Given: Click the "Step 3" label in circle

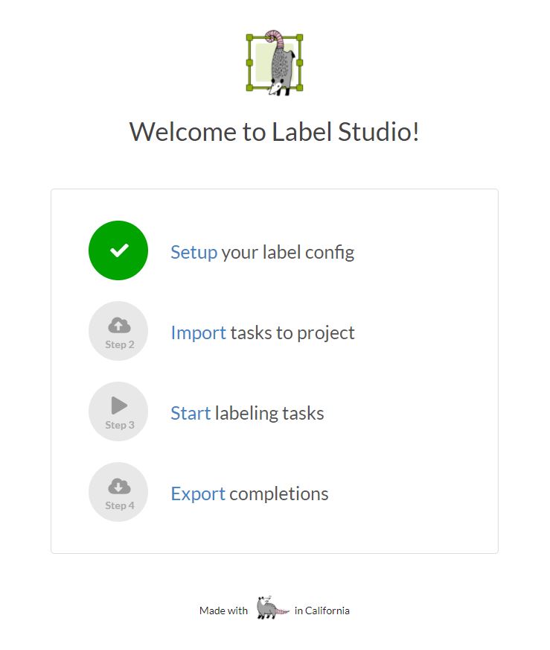Looking at the screenshot, I should (120, 425).
